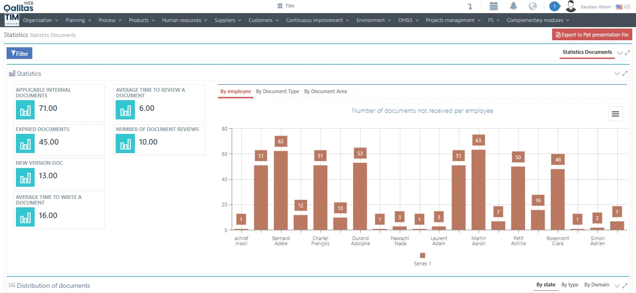The height and width of the screenshot is (293, 636).
Task: Open the FS menu
Action: (494, 20)
